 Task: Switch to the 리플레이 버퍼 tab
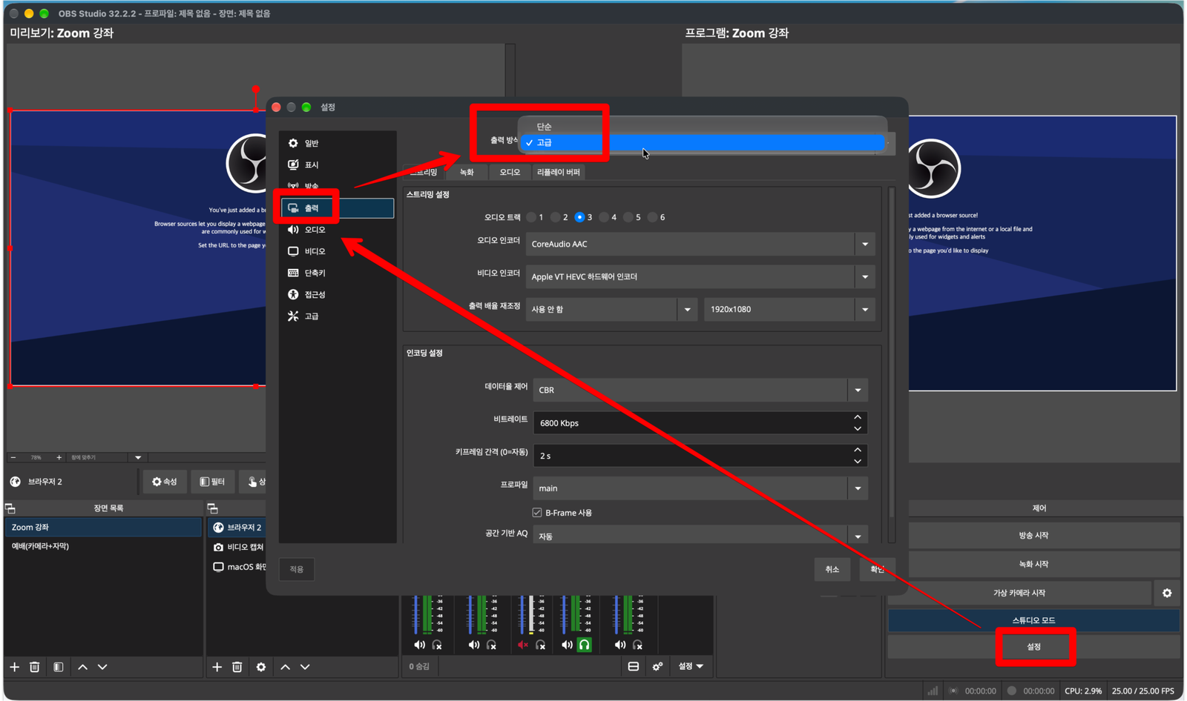point(559,172)
